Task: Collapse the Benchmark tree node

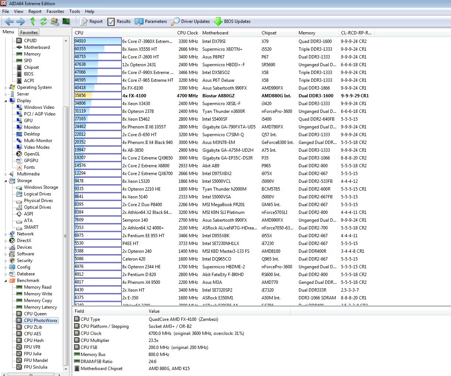Action: (x=6, y=281)
